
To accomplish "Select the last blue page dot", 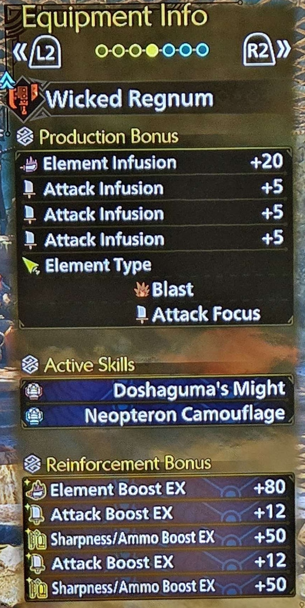I will (203, 50).
